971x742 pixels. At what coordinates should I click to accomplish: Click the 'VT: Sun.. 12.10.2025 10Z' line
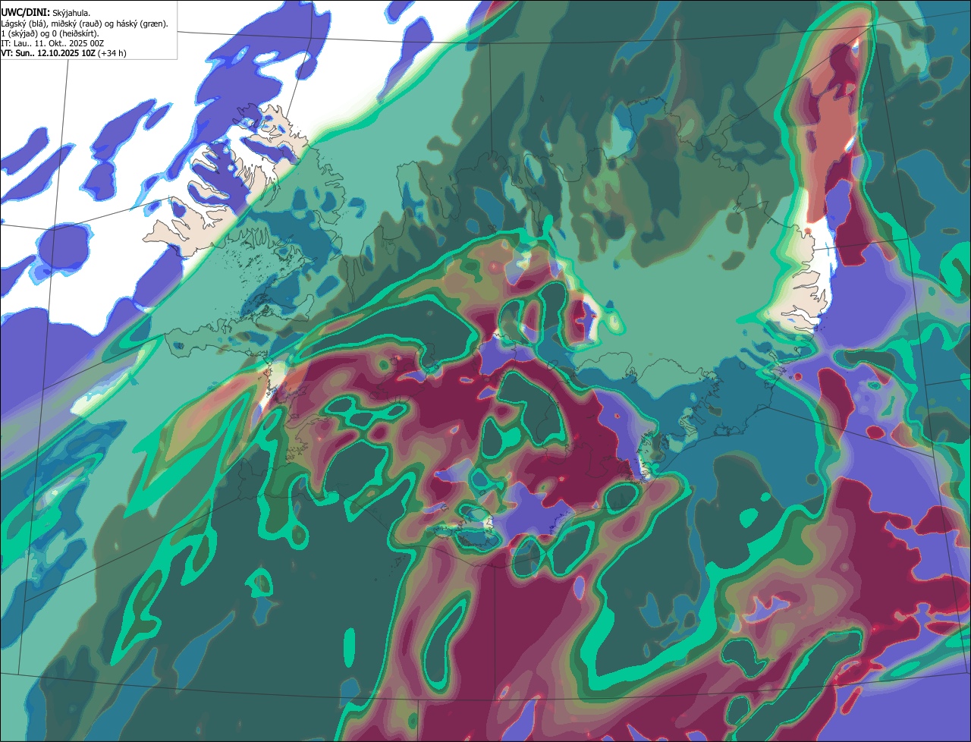coord(64,53)
